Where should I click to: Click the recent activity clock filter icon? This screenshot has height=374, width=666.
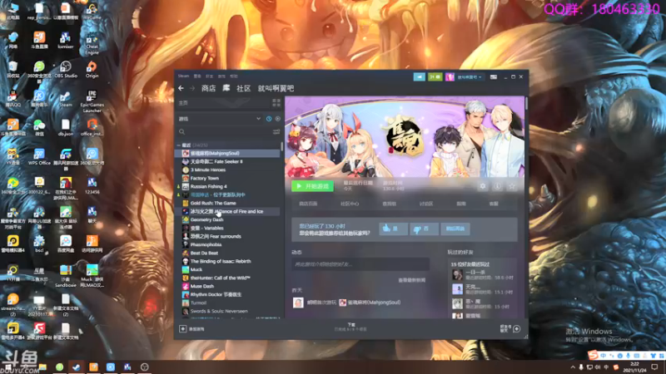tap(269, 119)
